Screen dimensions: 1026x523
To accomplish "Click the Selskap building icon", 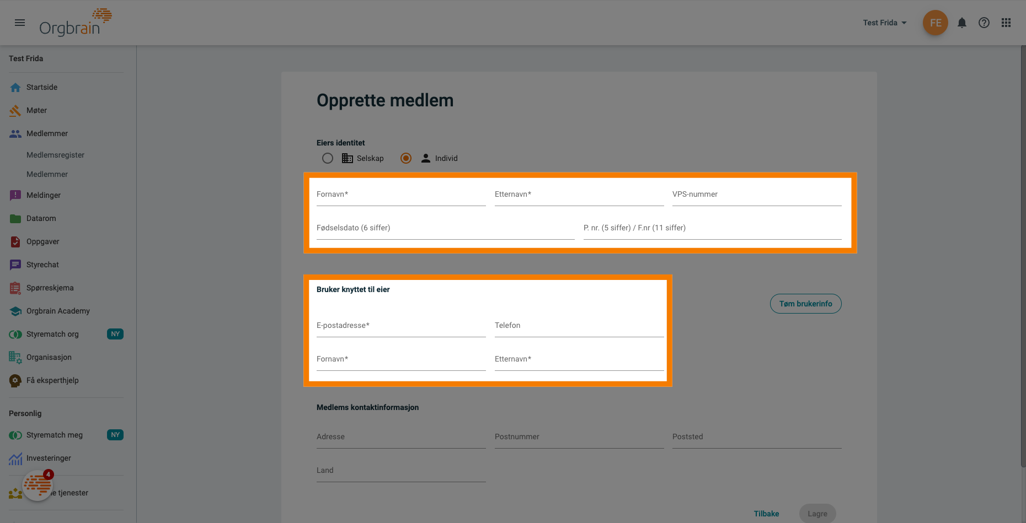I will (348, 158).
